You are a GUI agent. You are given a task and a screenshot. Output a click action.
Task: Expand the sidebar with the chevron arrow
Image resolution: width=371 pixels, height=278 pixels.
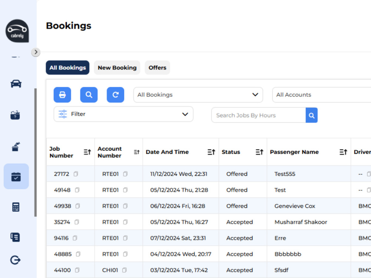point(36,52)
